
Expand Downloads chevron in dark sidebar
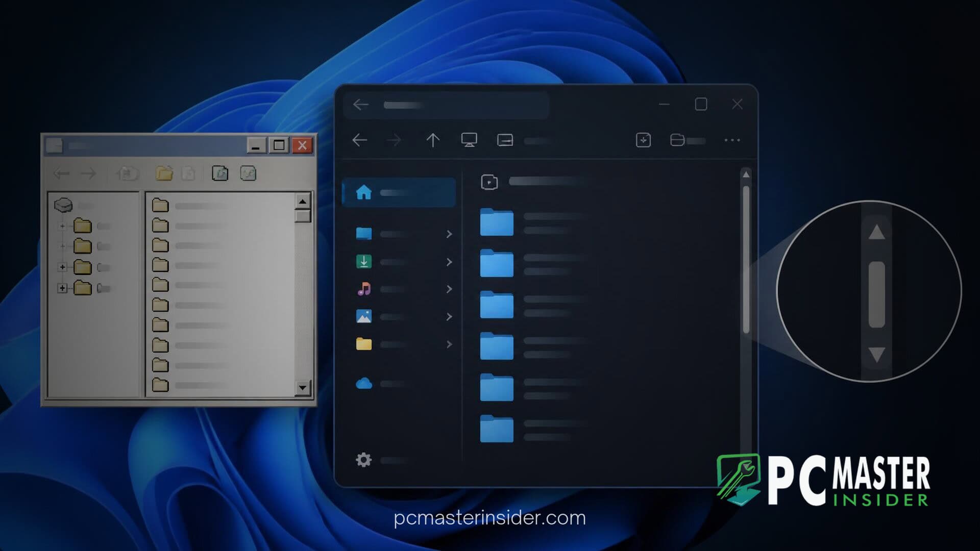point(449,262)
